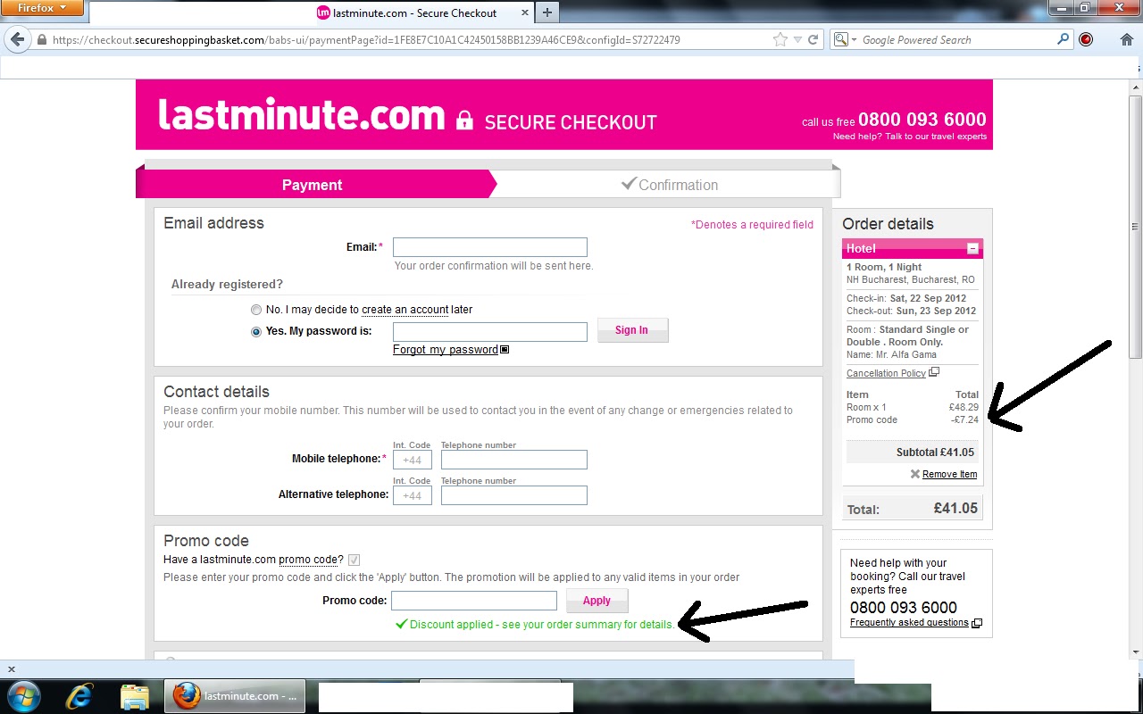Click the search magnifier in search bar

1063,40
